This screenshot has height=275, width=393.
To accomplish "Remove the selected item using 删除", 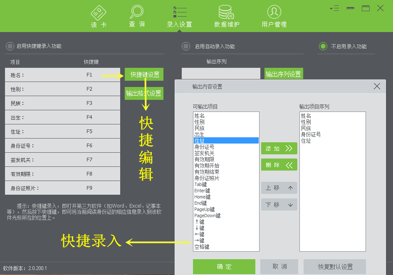I will pos(279,164).
